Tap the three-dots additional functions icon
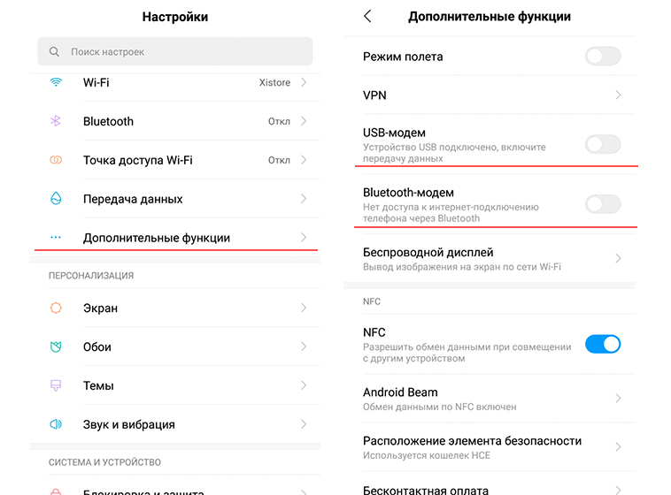Screen dimensions: 671x495 [56, 237]
